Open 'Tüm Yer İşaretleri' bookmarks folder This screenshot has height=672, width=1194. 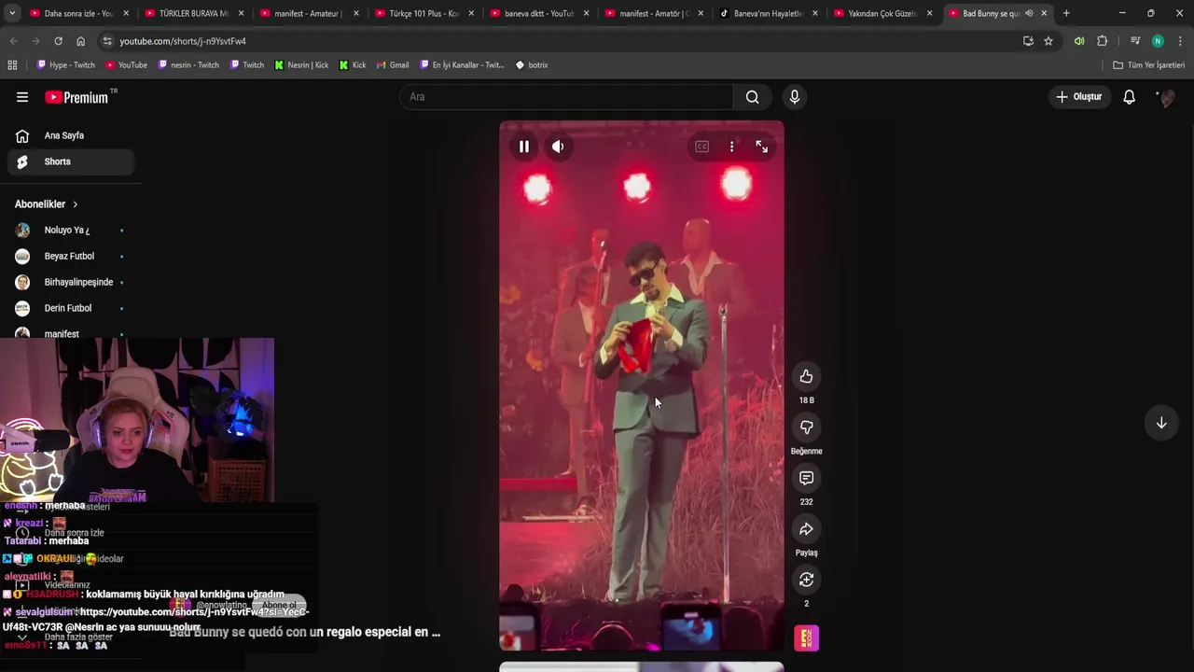click(x=1148, y=65)
